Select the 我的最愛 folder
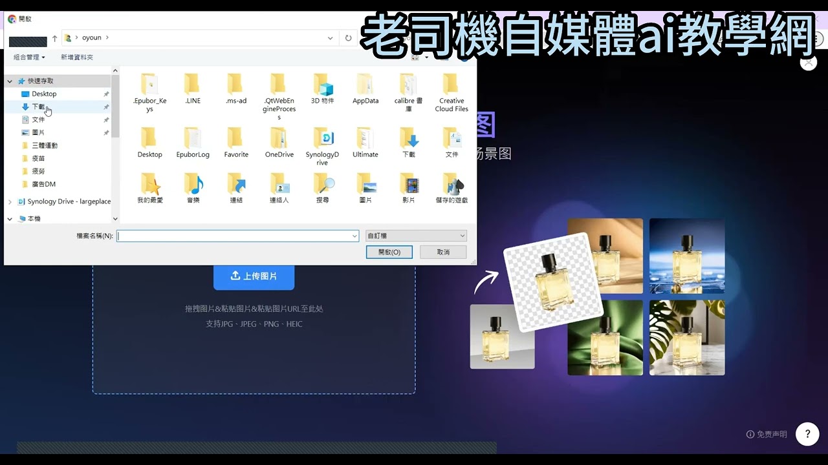Screen dimensions: 828x465 tap(149, 189)
